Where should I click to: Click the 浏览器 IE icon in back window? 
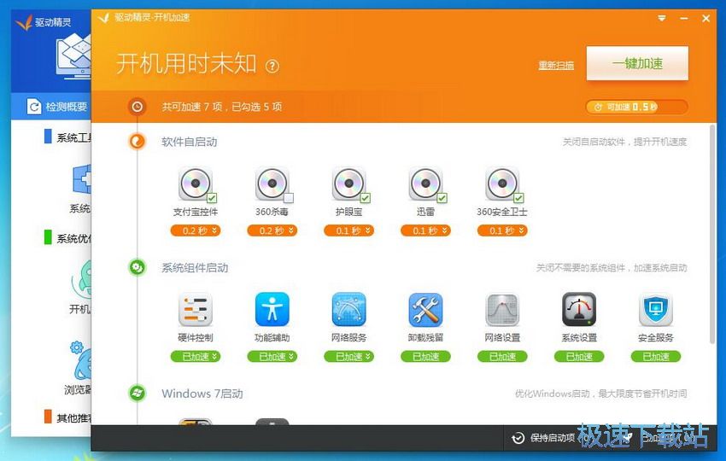point(81,361)
